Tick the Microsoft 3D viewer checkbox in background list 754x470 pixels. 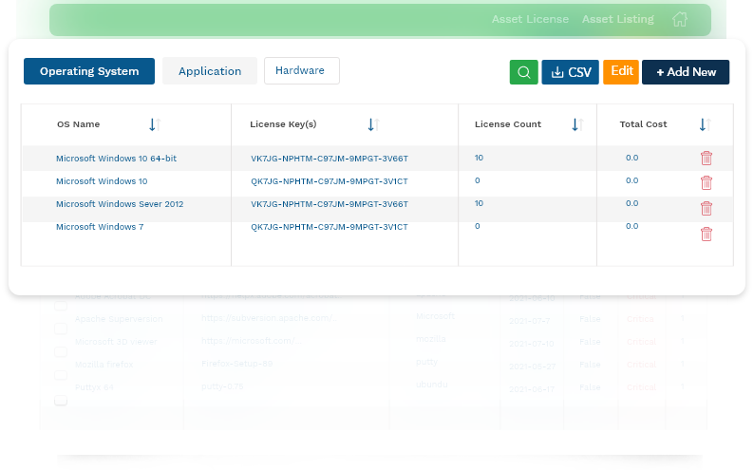[x=61, y=351]
